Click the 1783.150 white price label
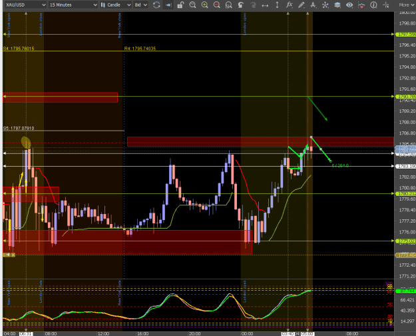This screenshot has width=416, height=336. (x=405, y=166)
